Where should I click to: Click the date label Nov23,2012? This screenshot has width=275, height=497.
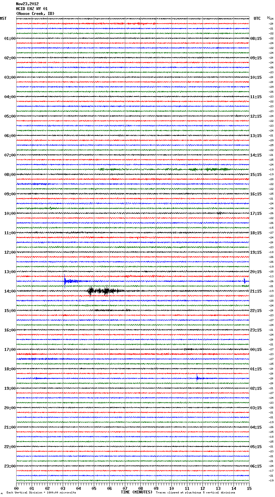tap(27, 4)
